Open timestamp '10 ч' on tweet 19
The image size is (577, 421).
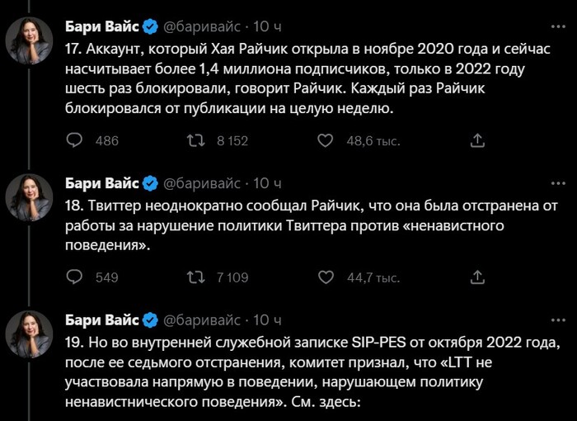pos(268,319)
